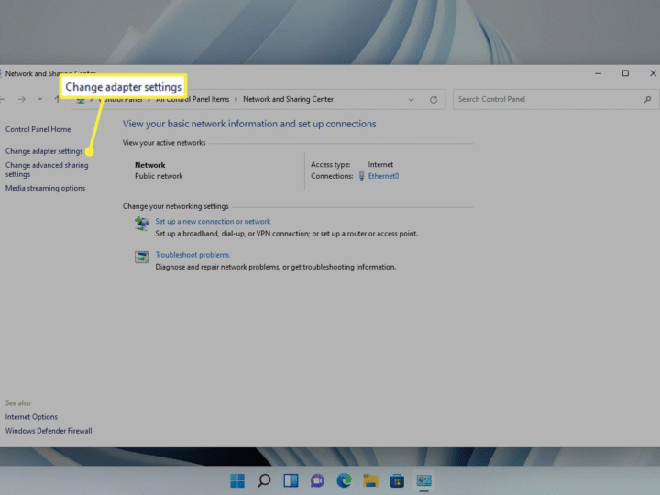Open Change adapter settings in sidebar
The height and width of the screenshot is (495, 660).
coord(44,151)
